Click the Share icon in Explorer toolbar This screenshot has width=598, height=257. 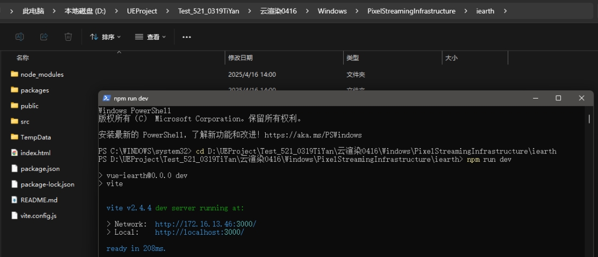(44, 36)
